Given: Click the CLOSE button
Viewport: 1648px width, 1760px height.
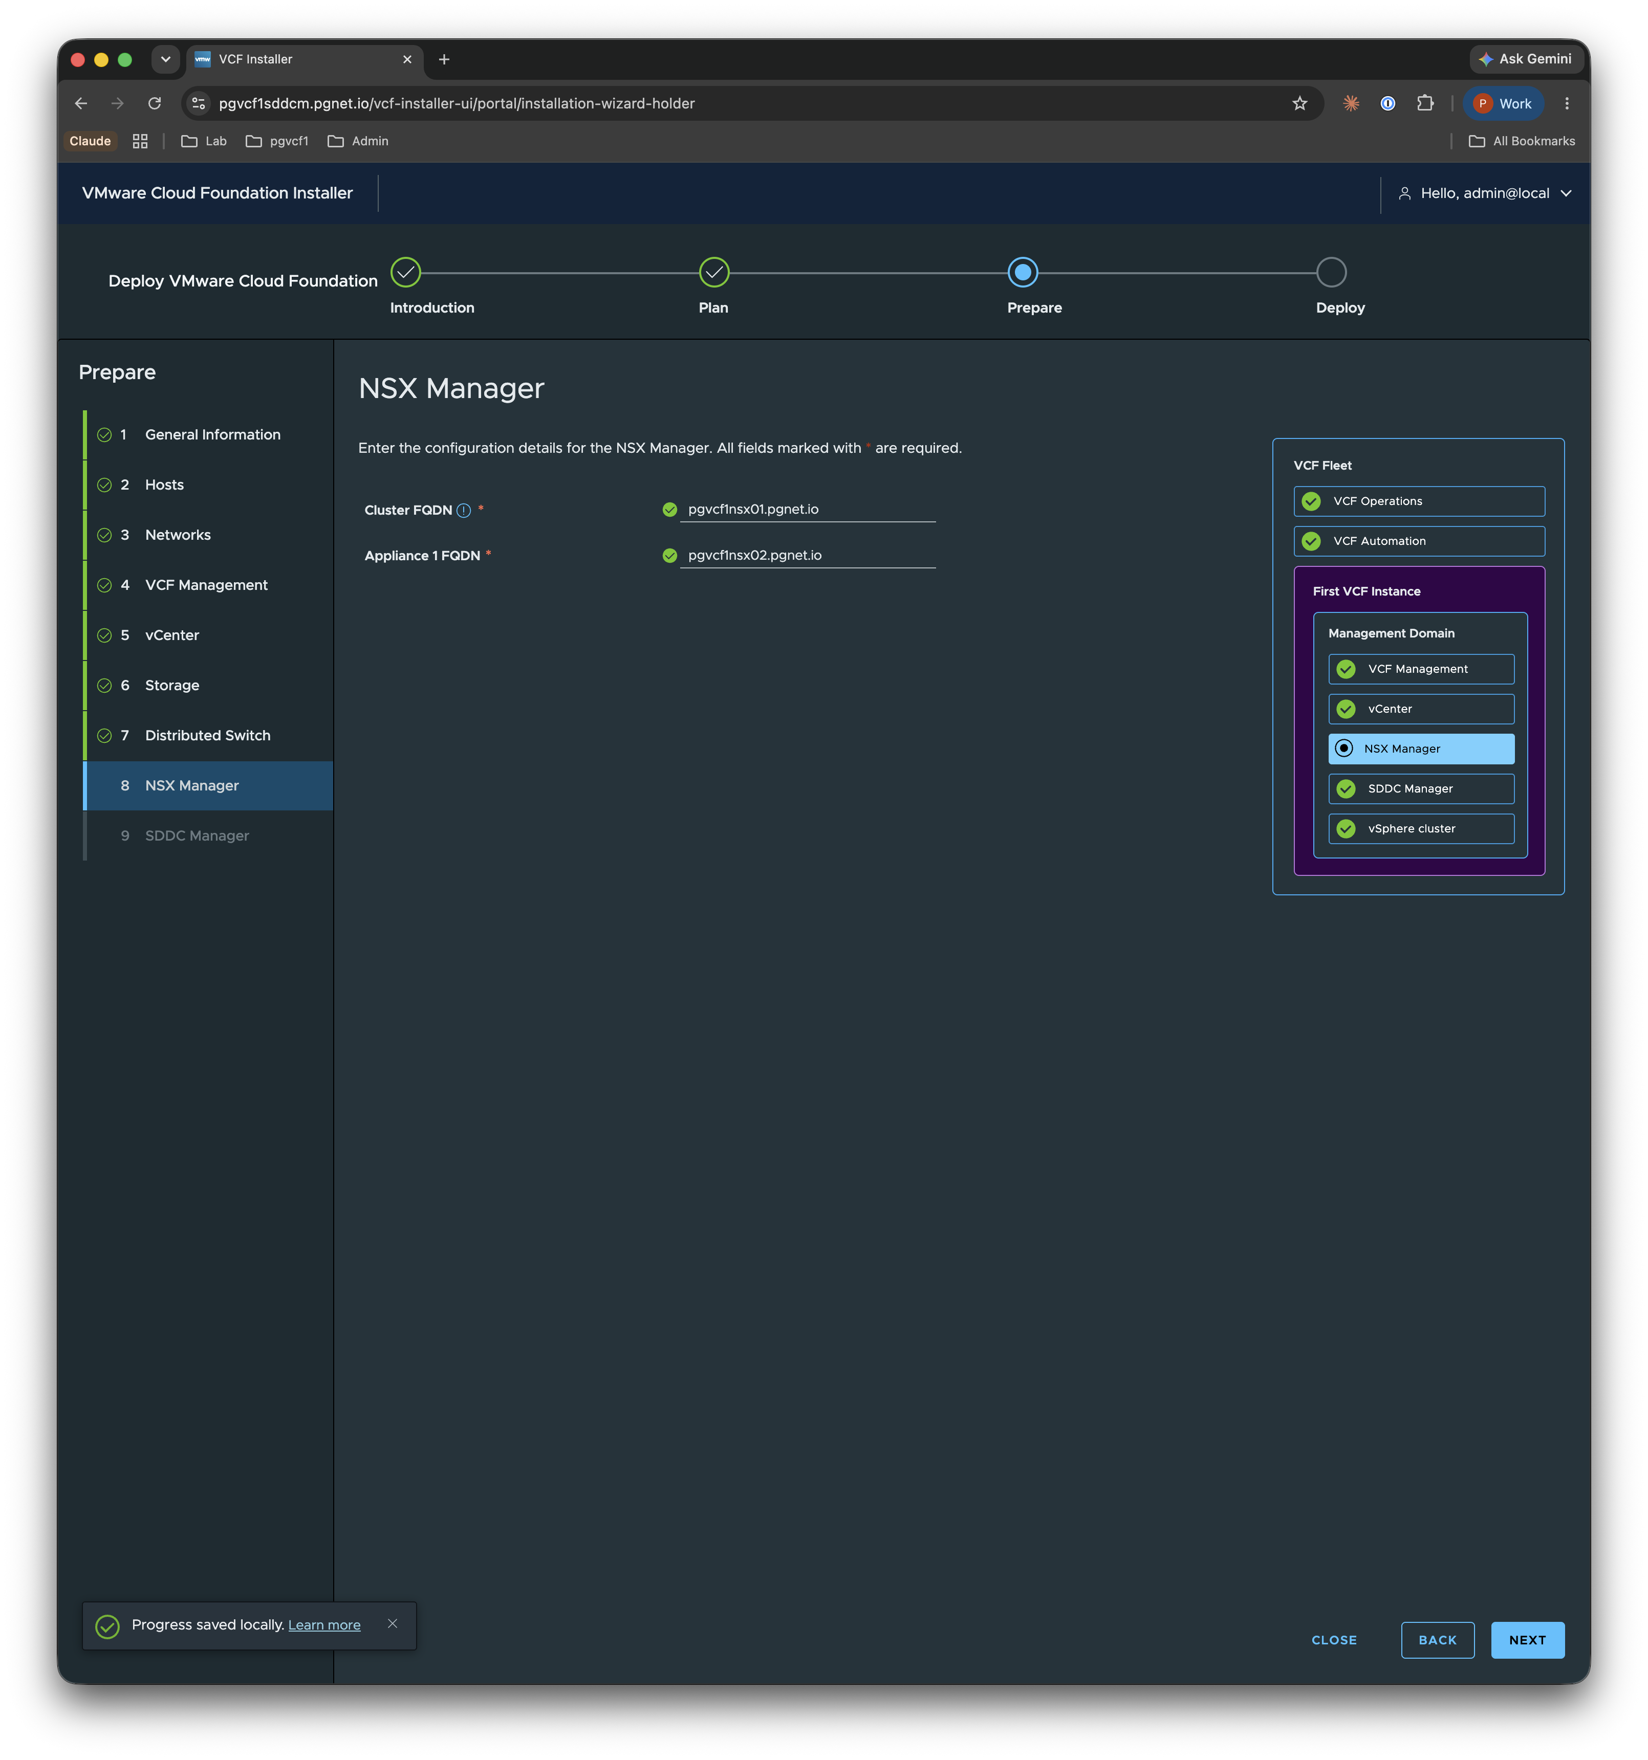Looking at the screenshot, I should pos(1334,1640).
